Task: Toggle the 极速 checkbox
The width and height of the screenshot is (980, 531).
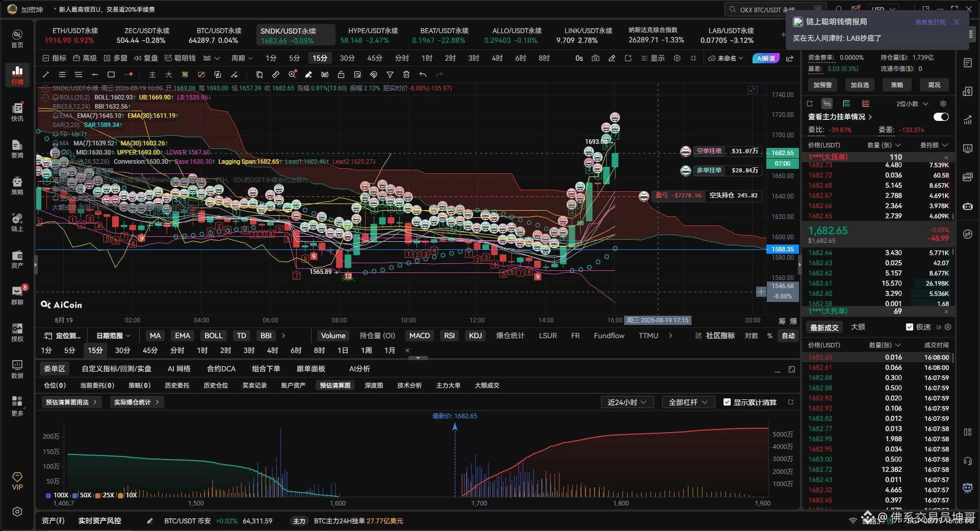Action: [x=910, y=327]
